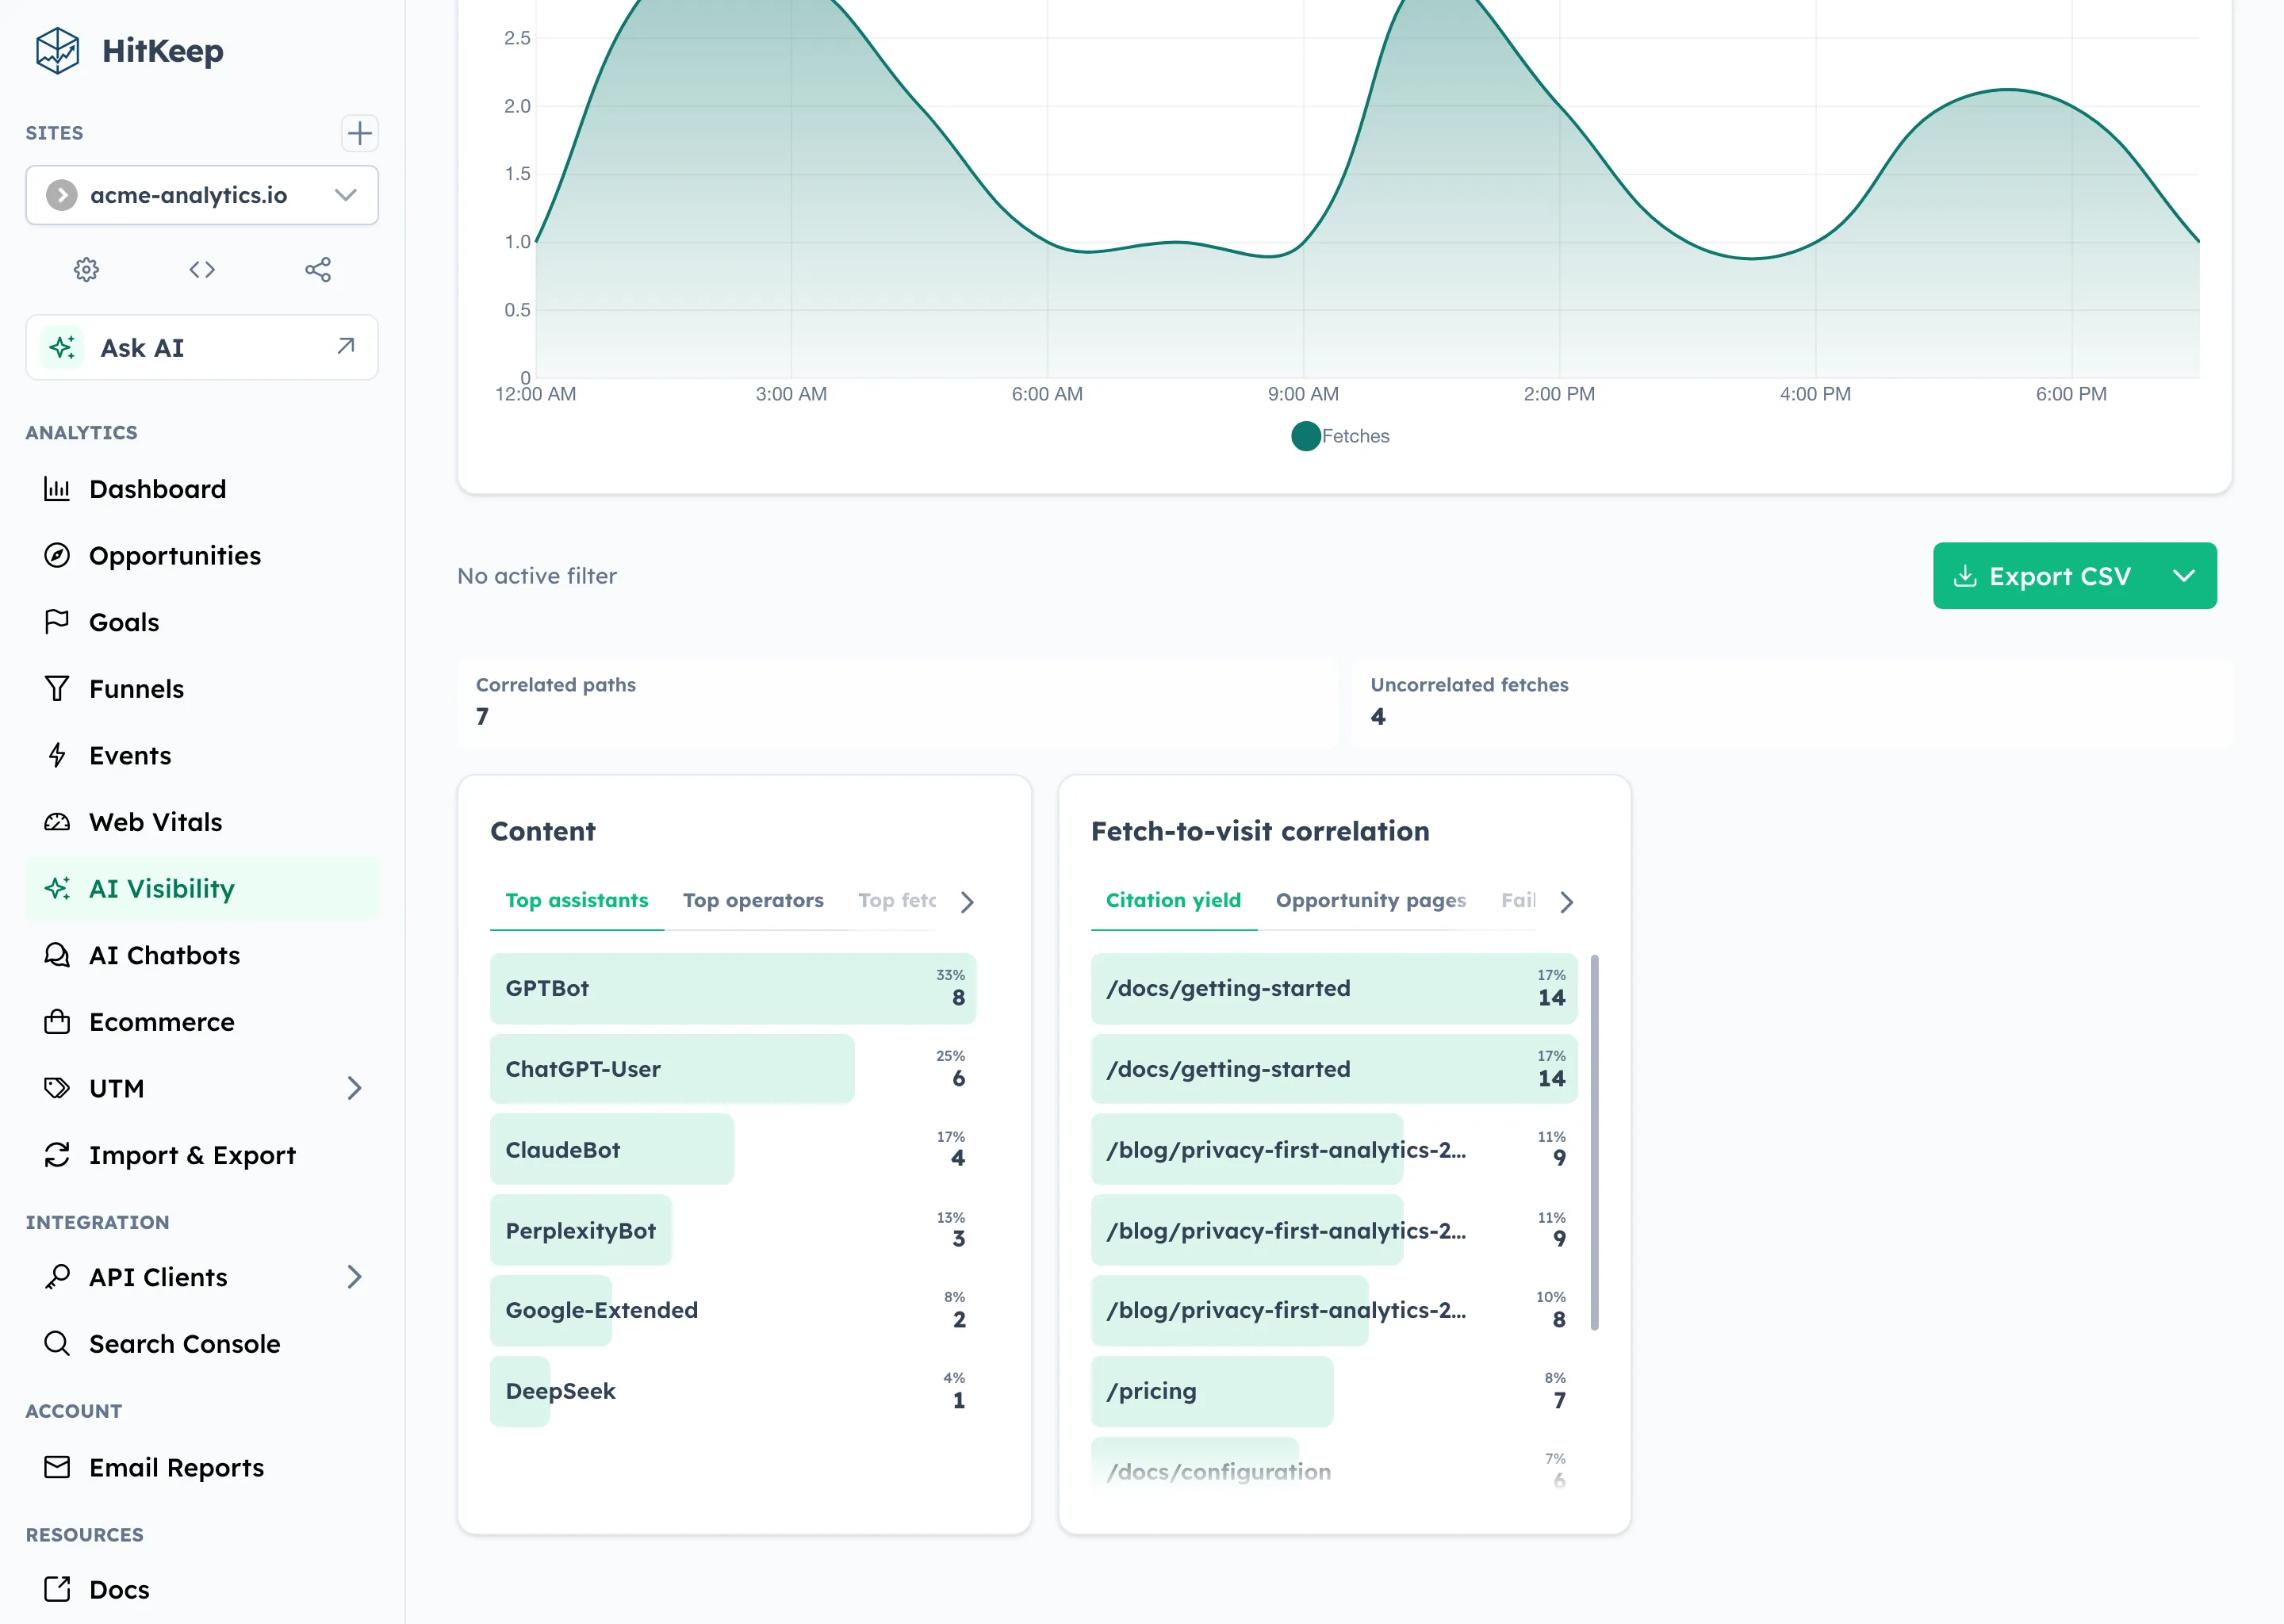Switch to the partially hidden Fail tab

coord(1518,901)
